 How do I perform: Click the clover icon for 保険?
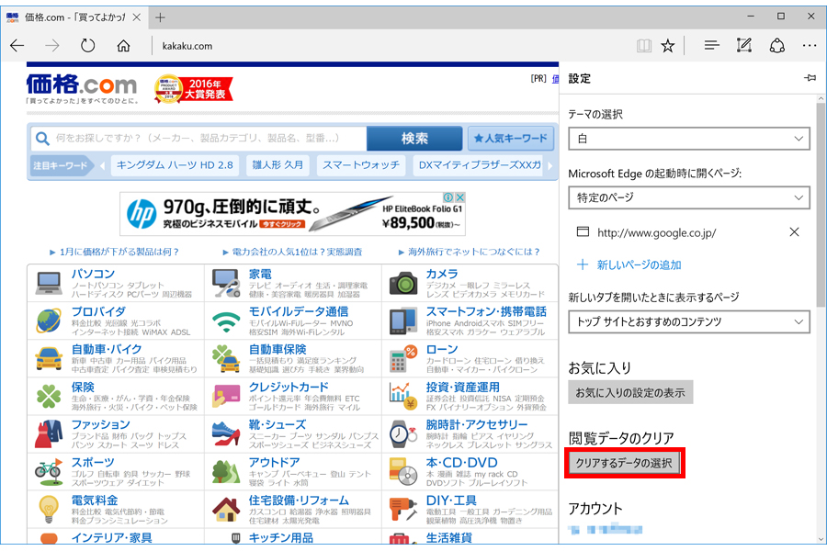click(49, 396)
